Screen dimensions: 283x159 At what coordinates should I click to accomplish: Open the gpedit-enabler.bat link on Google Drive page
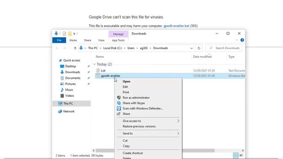[176, 26]
